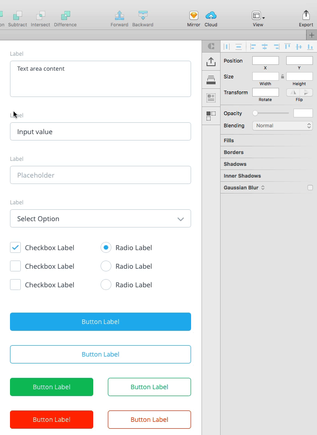Click the Opacity slider handle
Screen dimensions: 317x435
click(255, 113)
